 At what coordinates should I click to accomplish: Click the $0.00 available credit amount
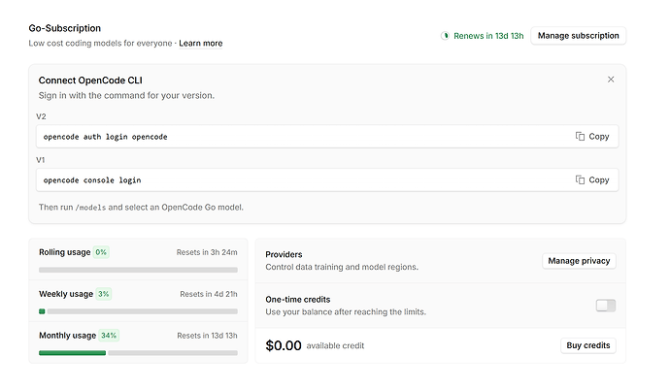pos(284,345)
